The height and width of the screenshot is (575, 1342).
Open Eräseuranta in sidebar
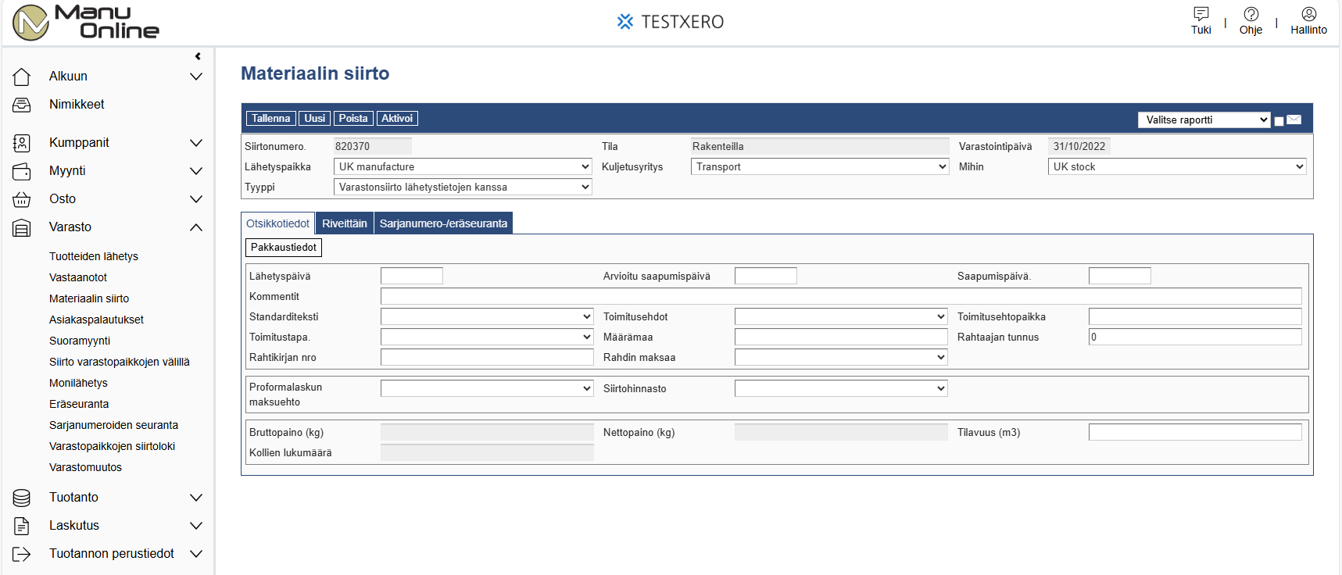pyautogui.click(x=79, y=404)
